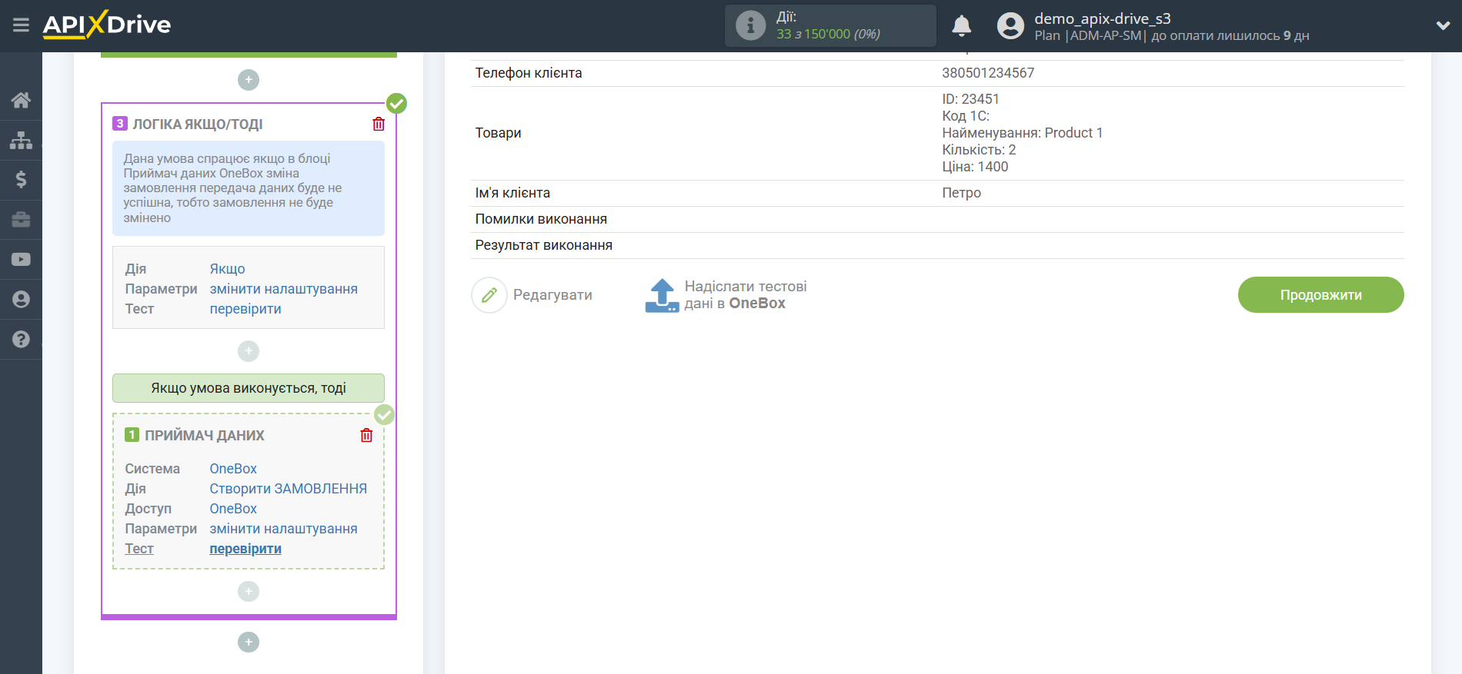Add a block above the logic block

(x=249, y=80)
